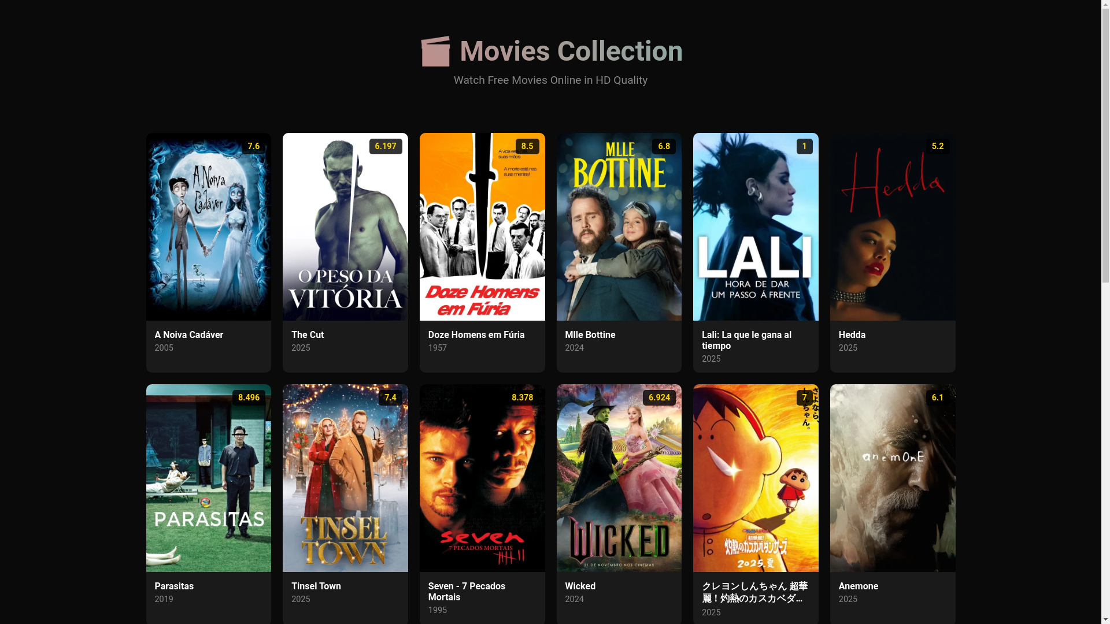The width and height of the screenshot is (1110, 624).
Task: Open the Mlle Bottine poster
Action: 619,226
